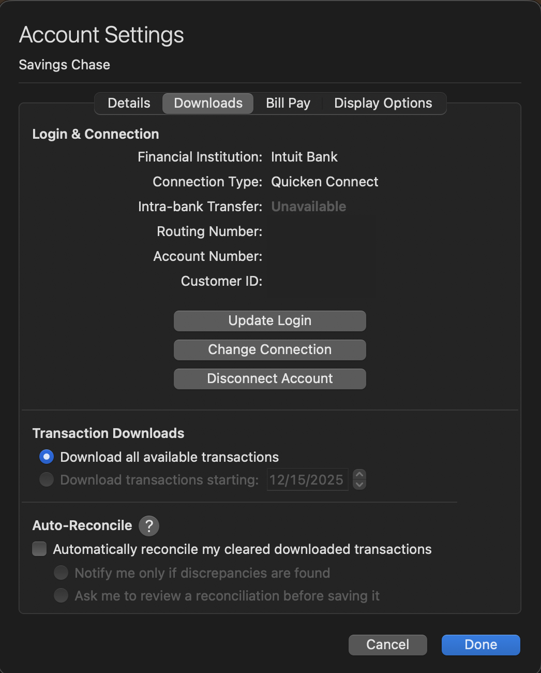
Task: Switch to the Details tab
Action: [x=128, y=103]
